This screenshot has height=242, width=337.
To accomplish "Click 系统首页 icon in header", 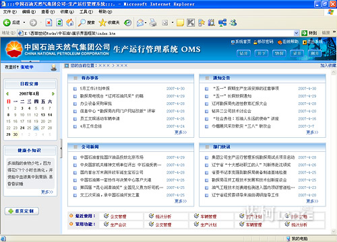I will coord(233,42).
